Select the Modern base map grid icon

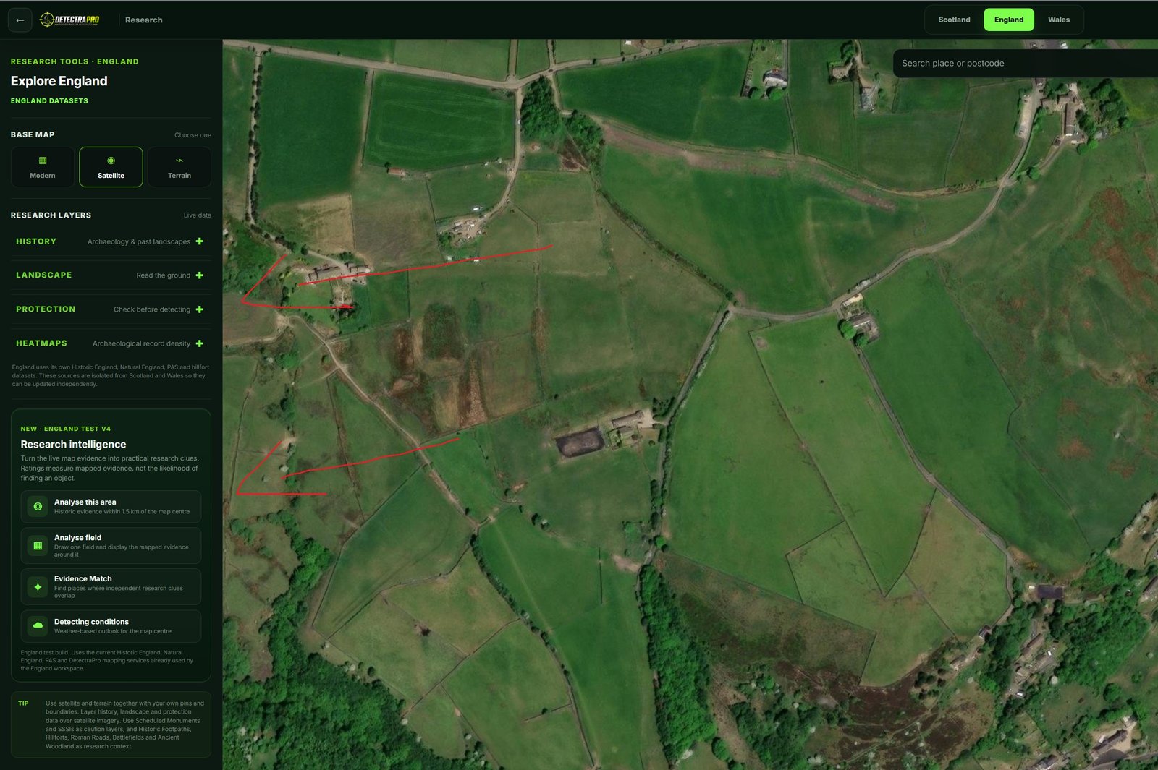pyautogui.click(x=43, y=161)
